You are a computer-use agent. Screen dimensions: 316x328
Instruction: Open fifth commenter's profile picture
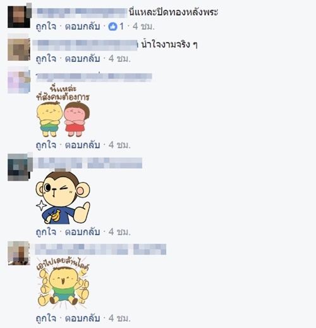(19, 253)
